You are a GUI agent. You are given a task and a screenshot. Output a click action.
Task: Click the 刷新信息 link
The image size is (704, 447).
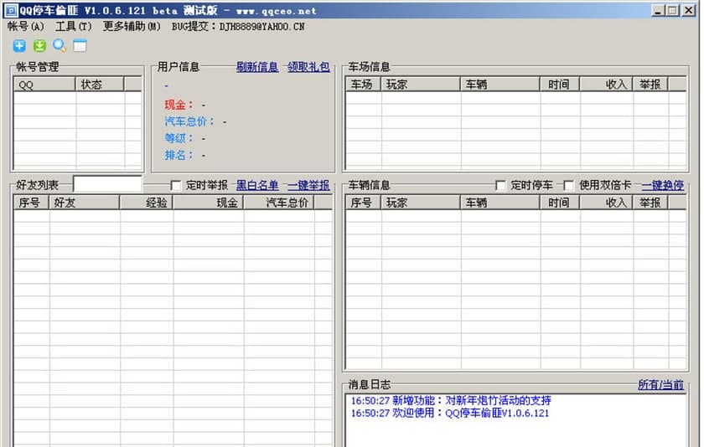tap(257, 67)
